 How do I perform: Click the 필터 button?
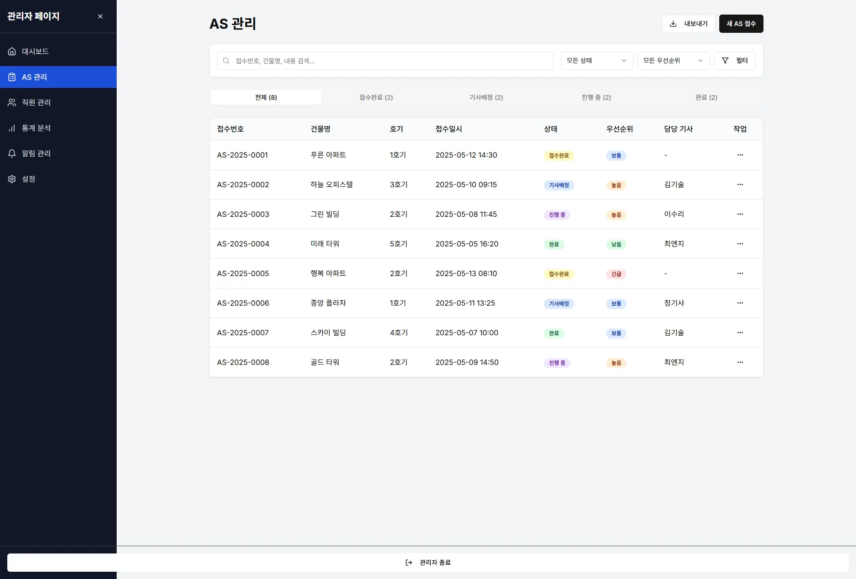click(x=735, y=61)
